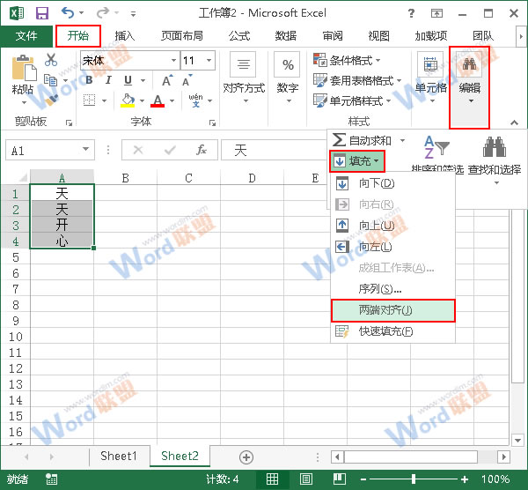Switch to Sheet1 tab

(119, 456)
